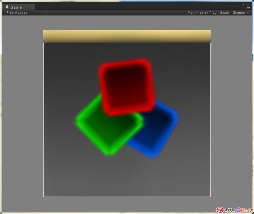254x214 pixels.
Task: Open the Free Aspect ratio dropdown
Action: tap(26, 12)
